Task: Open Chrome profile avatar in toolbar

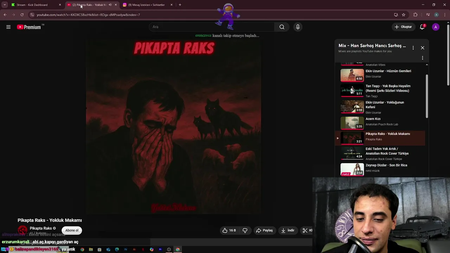Action: point(436,15)
